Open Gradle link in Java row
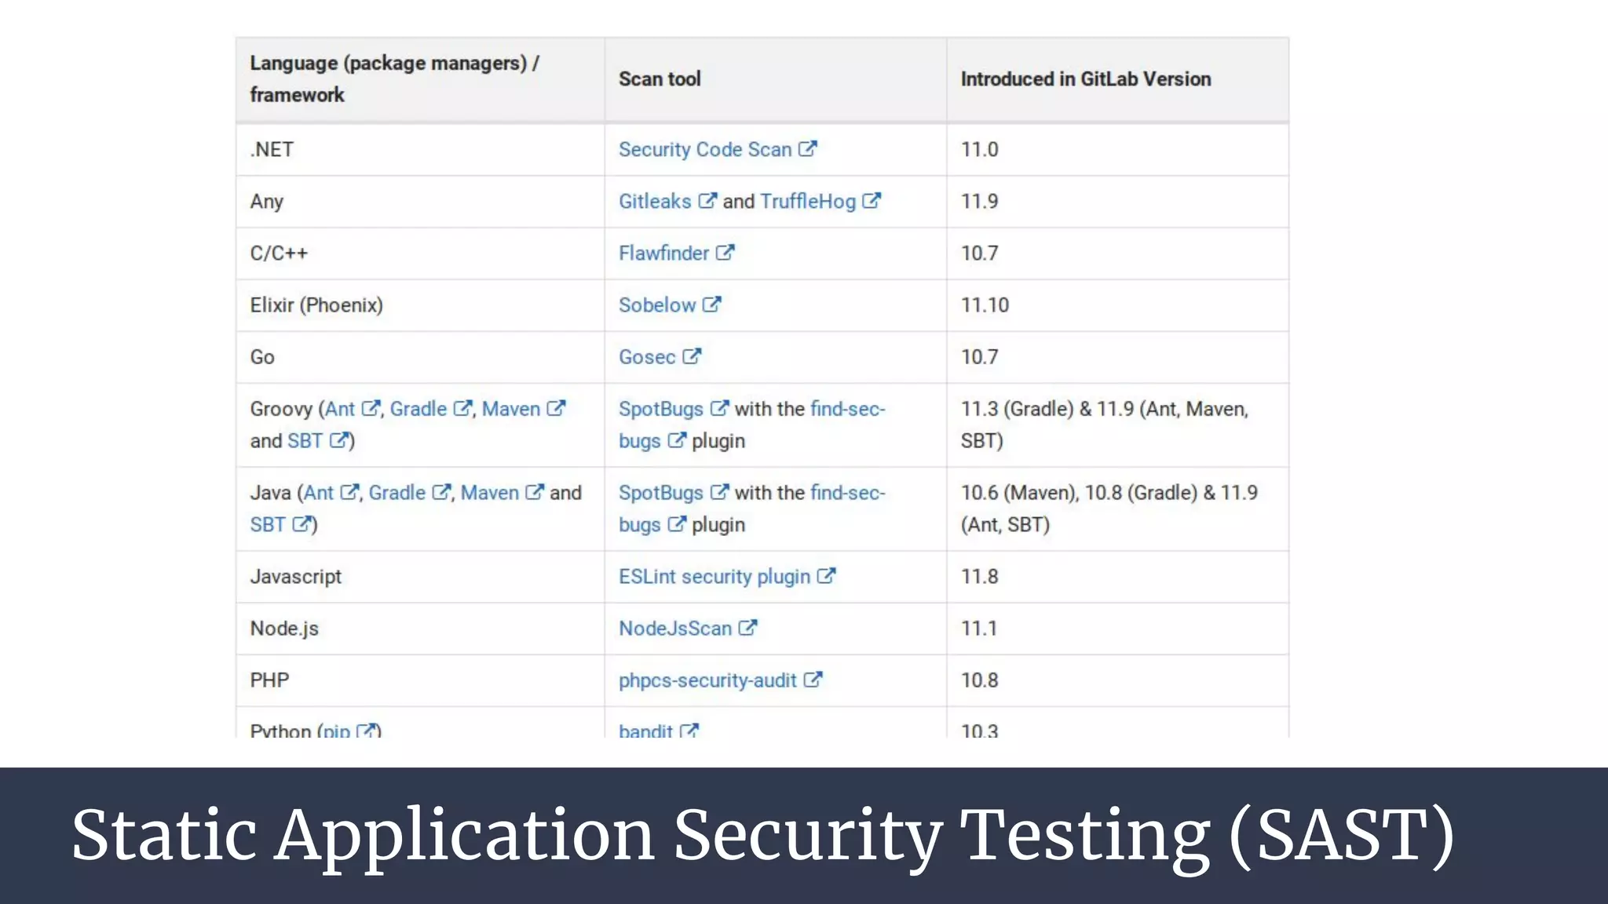Viewport: 1608px width, 904px height. [397, 493]
